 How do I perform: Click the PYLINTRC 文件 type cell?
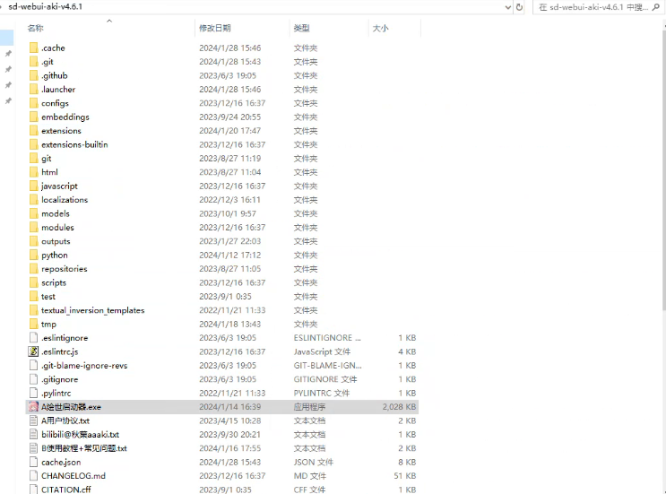pyautogui.click(x=322, y=393)
